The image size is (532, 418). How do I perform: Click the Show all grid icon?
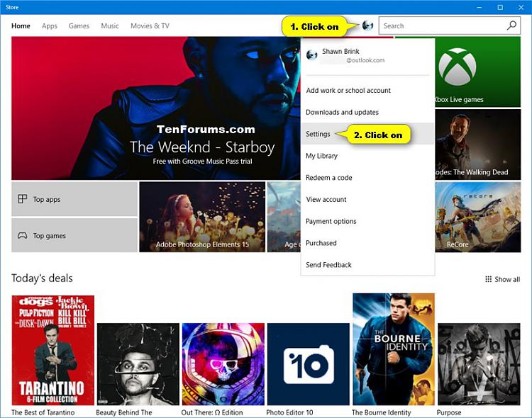pyautogui.click(x=488, y=279)
